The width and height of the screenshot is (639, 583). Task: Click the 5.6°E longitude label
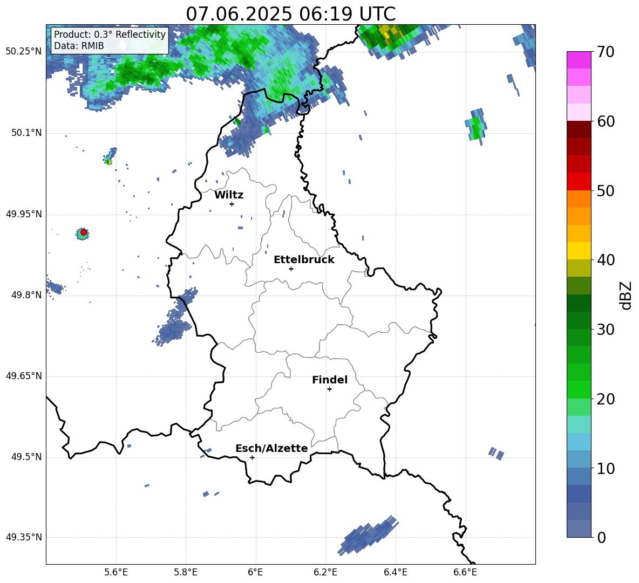pos(116,572)
